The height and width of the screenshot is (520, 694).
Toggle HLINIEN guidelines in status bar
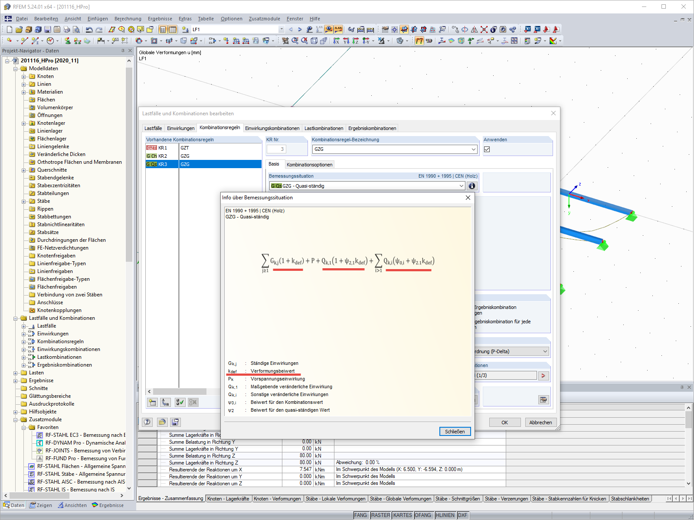pyautogui.click(x=445, y=515)
